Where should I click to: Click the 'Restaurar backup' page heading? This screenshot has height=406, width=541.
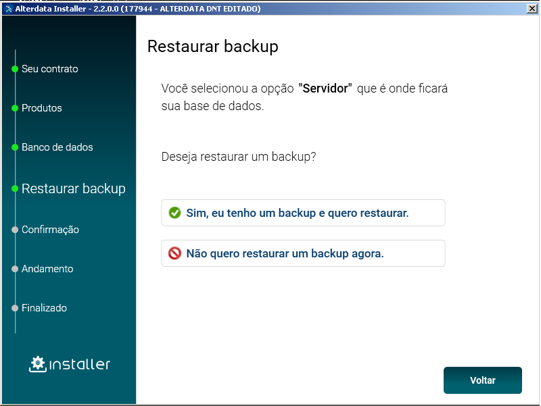tap(213, 46)
